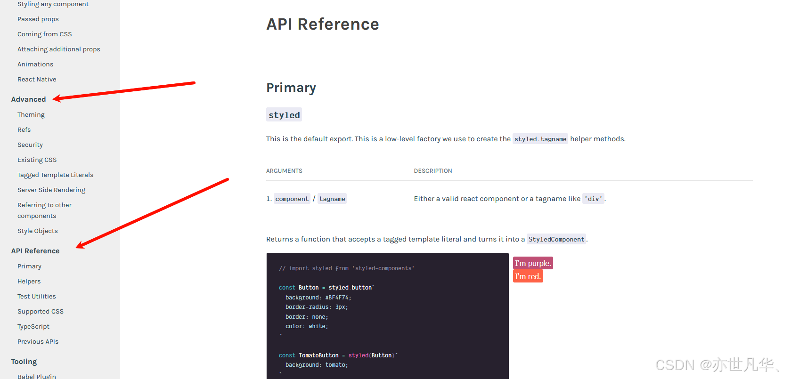
Task: Open the 'Existing CSS' sidebar entry
Action: (x=37, y=160)
